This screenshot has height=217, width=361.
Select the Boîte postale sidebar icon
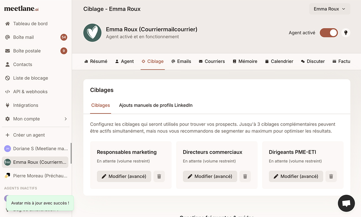7,51
